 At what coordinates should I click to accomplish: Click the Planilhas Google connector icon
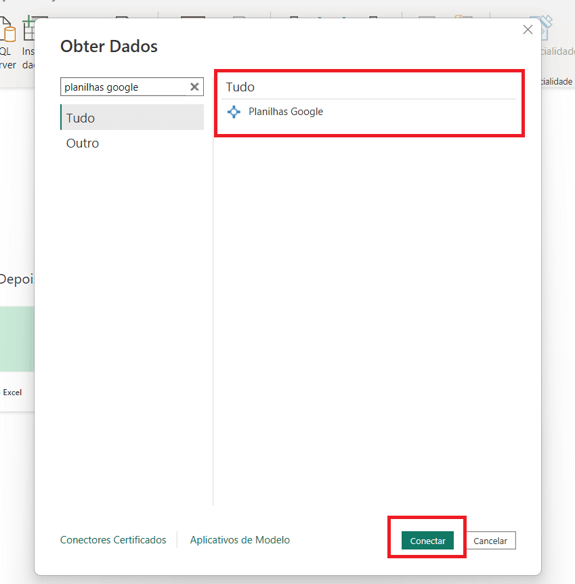[x=234, y=112]
